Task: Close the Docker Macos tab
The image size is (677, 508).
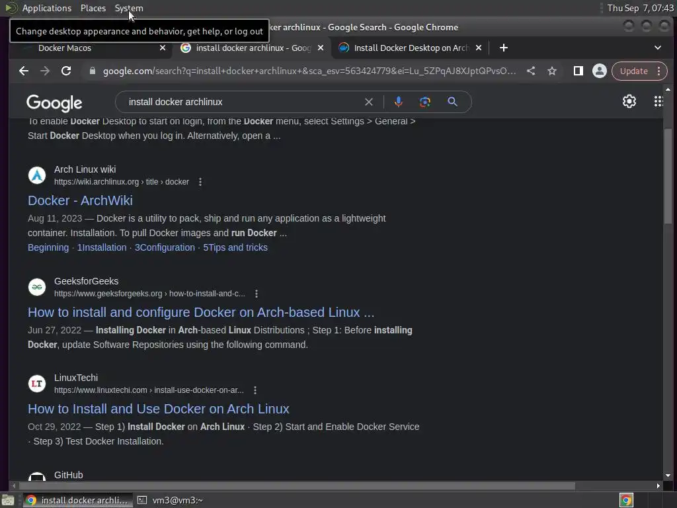Action: tap(163, 48)
